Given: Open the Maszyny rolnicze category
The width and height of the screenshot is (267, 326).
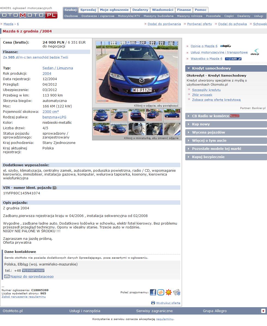Looking at the screenshot, I should pyautogui.click(x=190, y=16).
